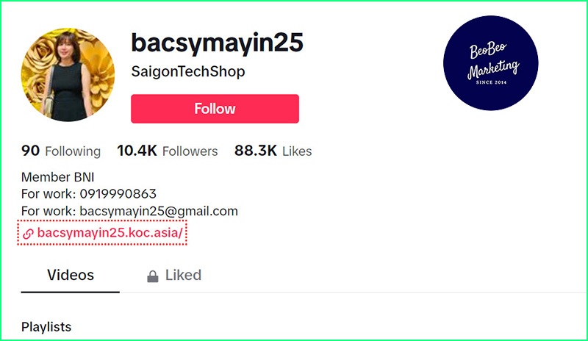588x341 pixels.
Task: Open the 10.4K Followers list
Action: (168, 151)
